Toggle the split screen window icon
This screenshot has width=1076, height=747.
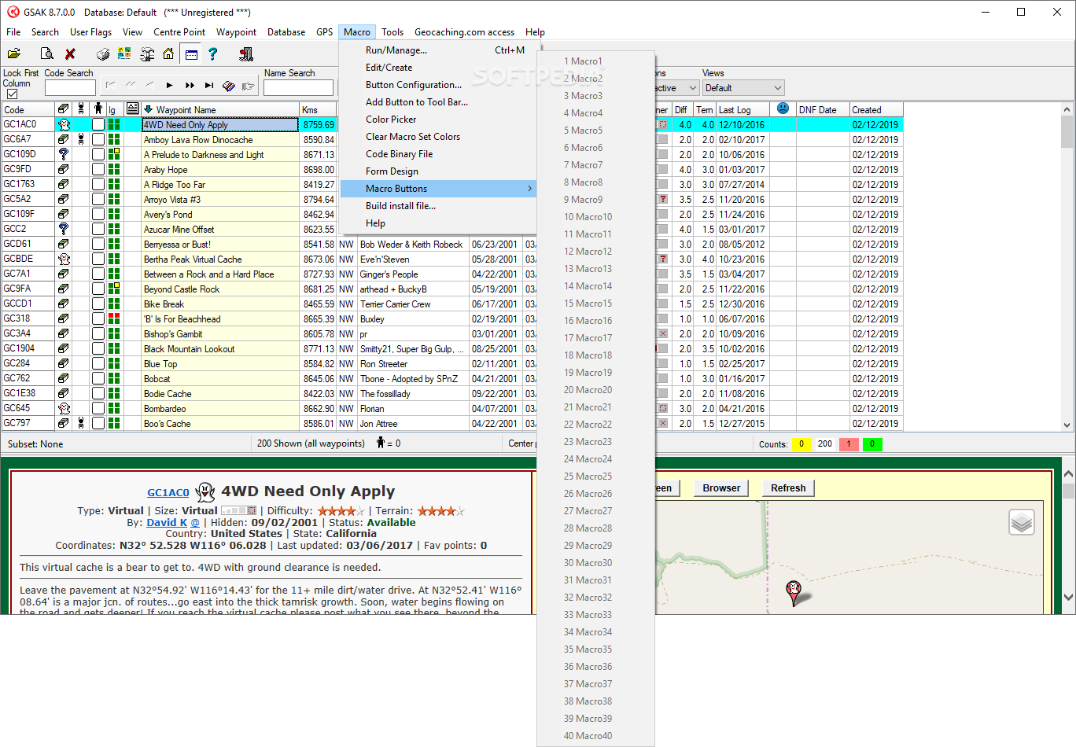click(190, 53)
